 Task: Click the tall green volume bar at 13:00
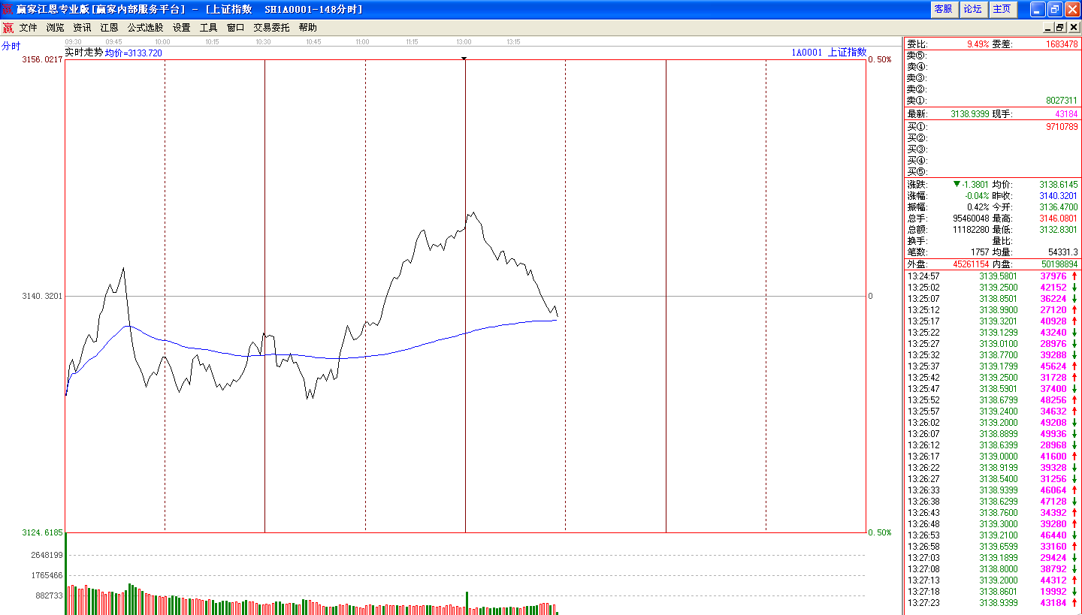[x=467, y=603]
